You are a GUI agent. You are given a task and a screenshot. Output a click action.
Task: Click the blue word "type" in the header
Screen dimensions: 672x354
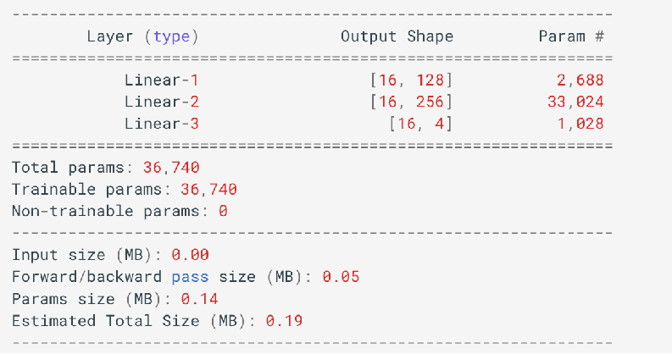[172, 36]
